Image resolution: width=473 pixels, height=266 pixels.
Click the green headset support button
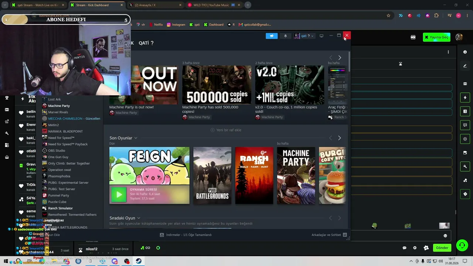point(462,245)
